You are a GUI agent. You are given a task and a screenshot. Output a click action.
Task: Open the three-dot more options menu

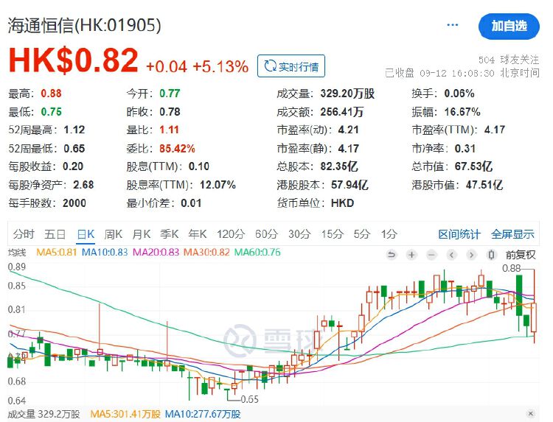[x=452, y=25]
